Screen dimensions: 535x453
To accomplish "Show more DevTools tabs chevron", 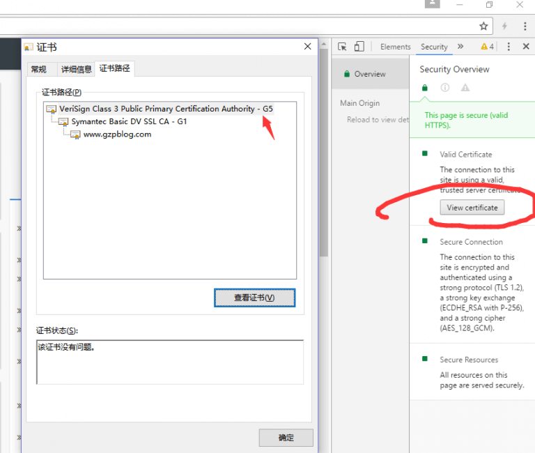I will pos(460,47).
